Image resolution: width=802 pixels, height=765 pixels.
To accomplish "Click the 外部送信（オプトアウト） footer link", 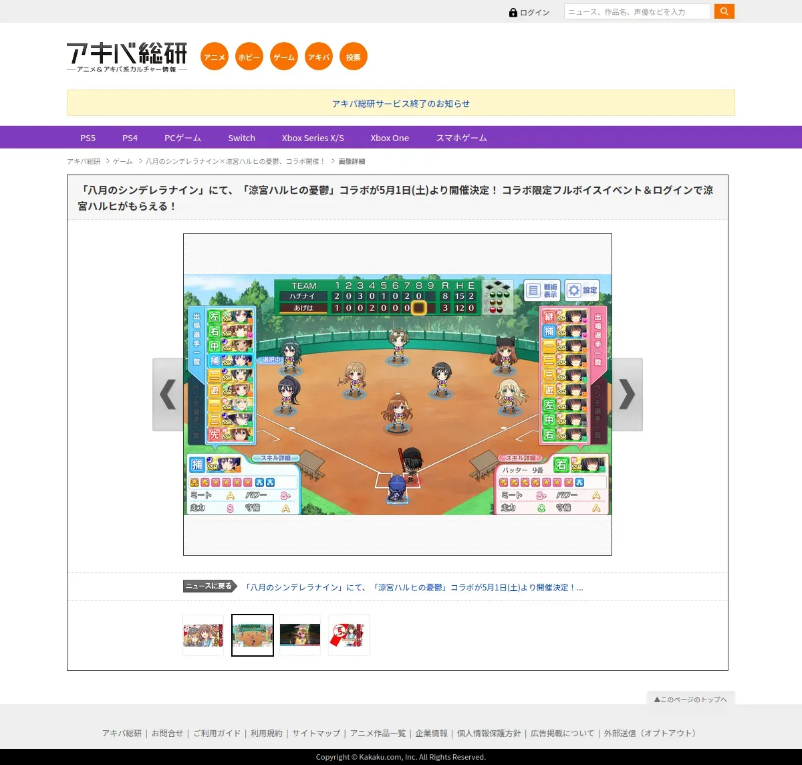I will 652,733.
